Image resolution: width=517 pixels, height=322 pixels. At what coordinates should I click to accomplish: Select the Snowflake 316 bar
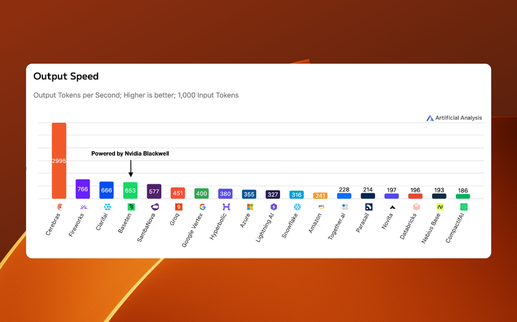coord(296,195)
